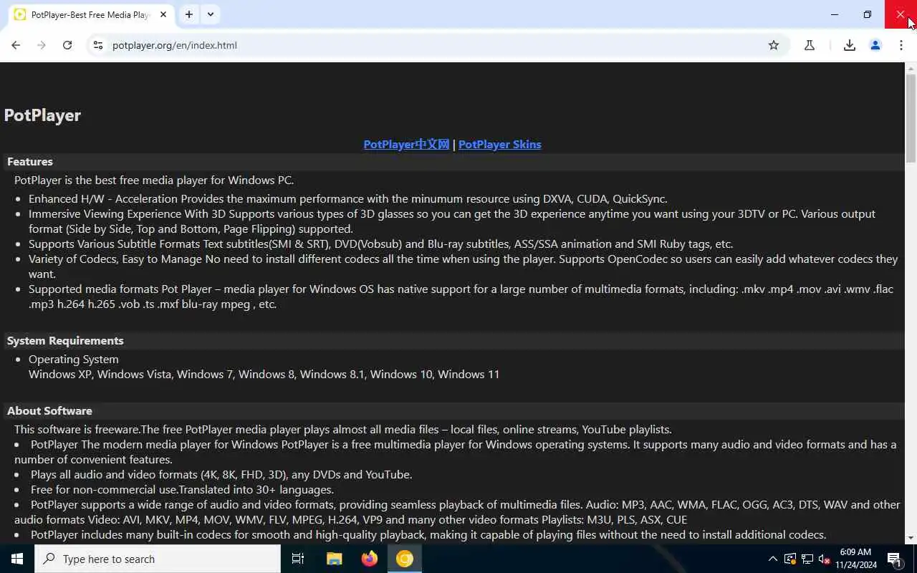917x573 pixels.
Task: Expand the tab search dropdown
Action: (x=211, y=14)
